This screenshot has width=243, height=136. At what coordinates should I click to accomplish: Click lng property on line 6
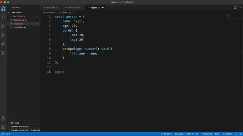(x=73, y=40)
